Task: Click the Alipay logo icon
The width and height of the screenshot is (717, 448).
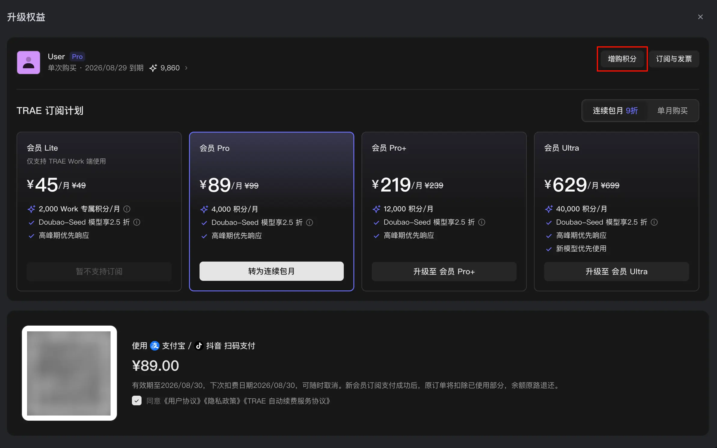Action: [x=155, y=346]
